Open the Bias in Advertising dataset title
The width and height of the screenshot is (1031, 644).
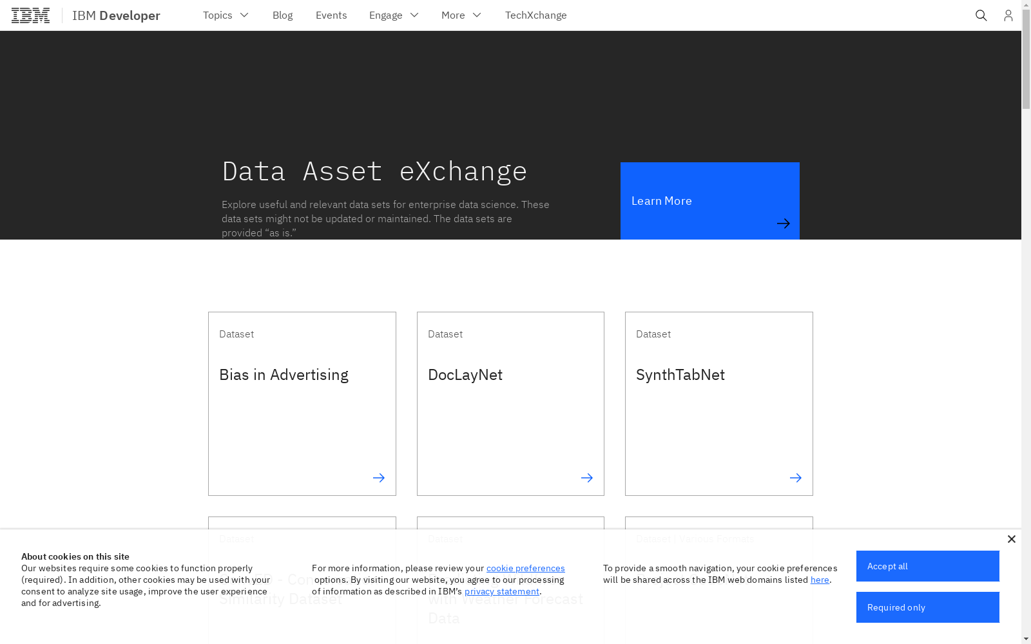[x=284, y=375]
